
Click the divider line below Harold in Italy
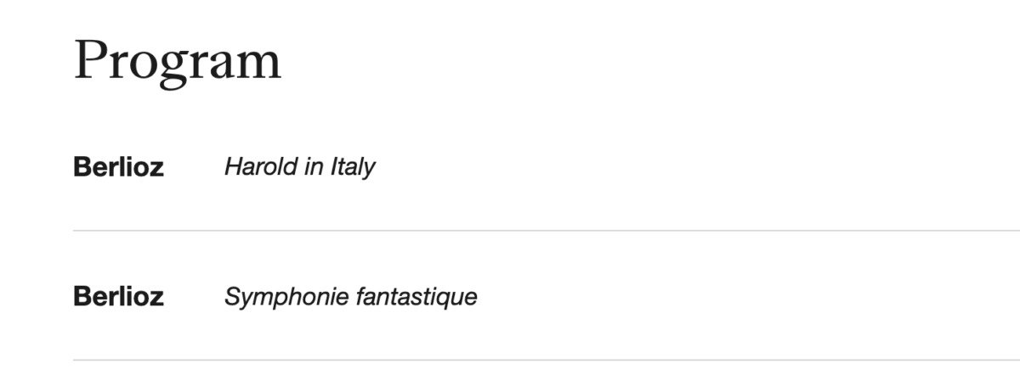tap(544, 230)
